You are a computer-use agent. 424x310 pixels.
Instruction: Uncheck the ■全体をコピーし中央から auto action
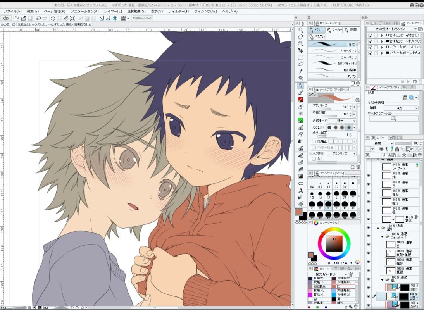coord(370,41)
